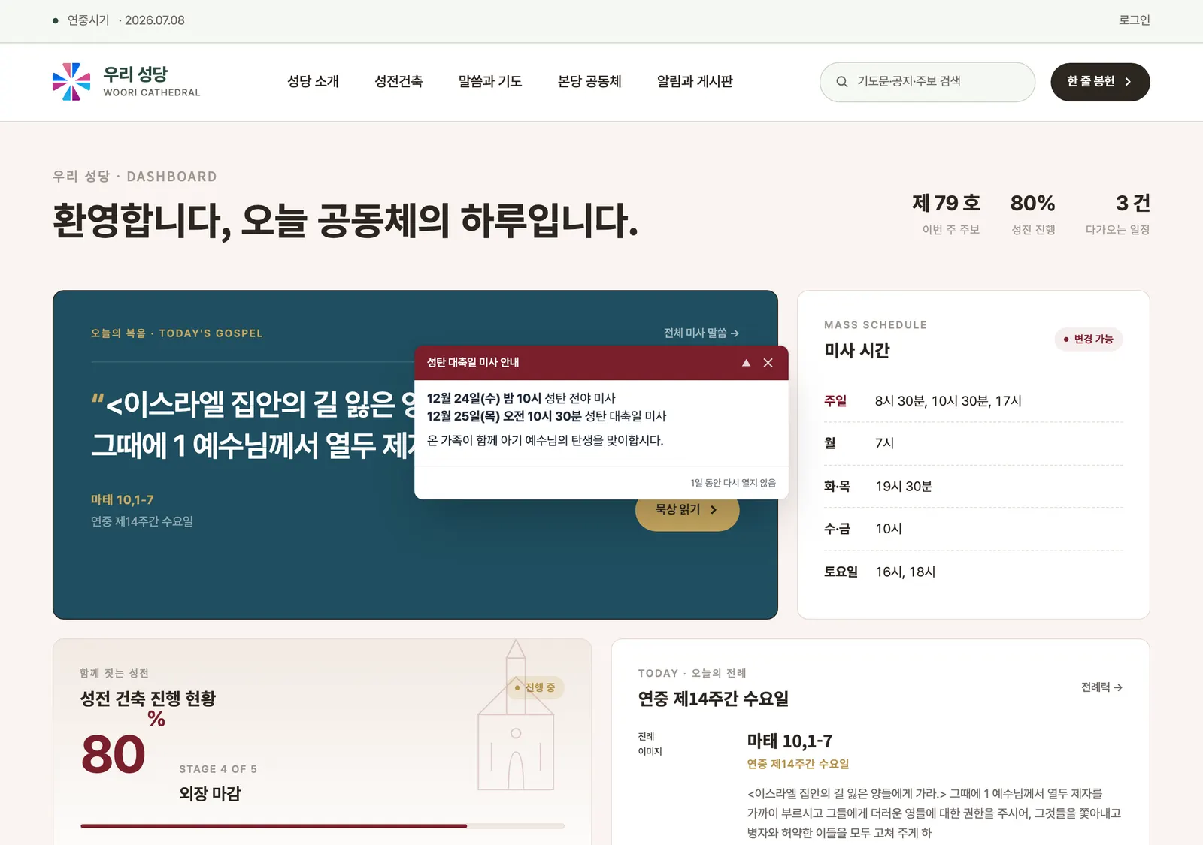
Task: Click the 주일 mass time row
Action: pos(974,401)
